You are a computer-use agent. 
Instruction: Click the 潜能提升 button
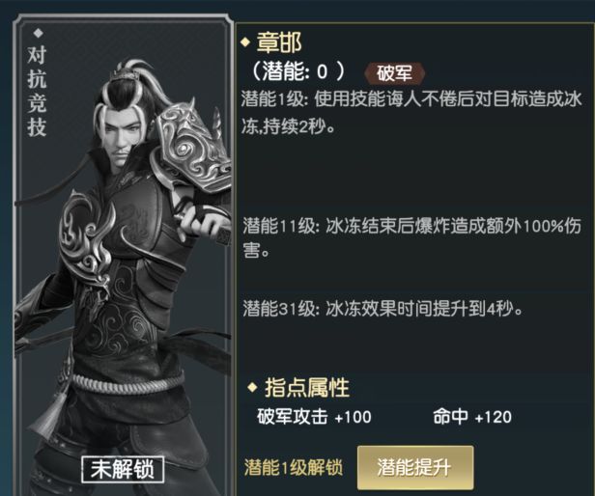[x=415, y=468]
